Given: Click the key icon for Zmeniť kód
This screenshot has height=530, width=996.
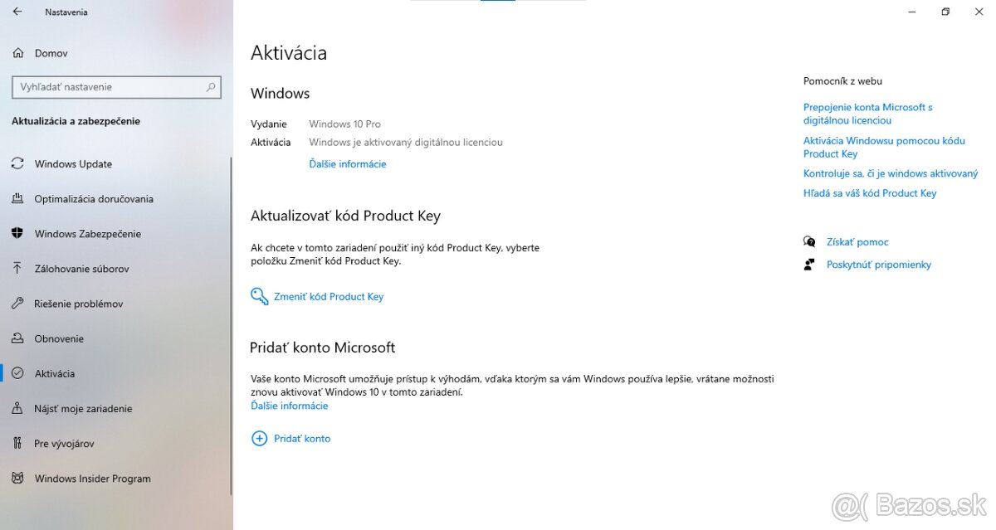Looking at the screenshot, I should click(259, 296).
